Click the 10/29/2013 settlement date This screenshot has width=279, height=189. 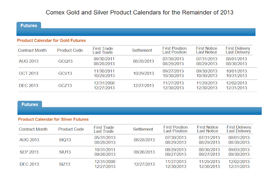point(143,73)
